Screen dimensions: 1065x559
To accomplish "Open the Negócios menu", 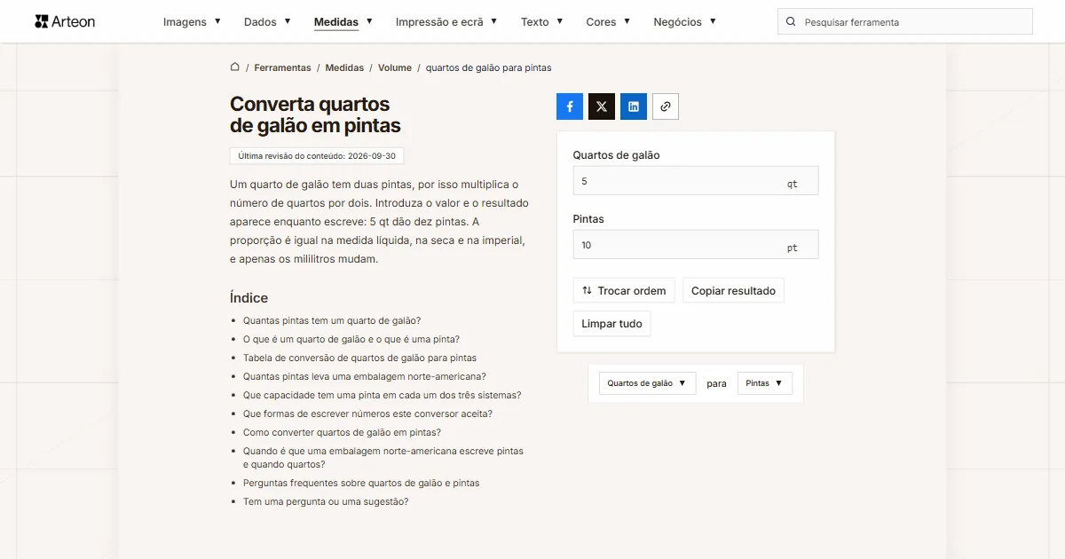I will 684,21.
